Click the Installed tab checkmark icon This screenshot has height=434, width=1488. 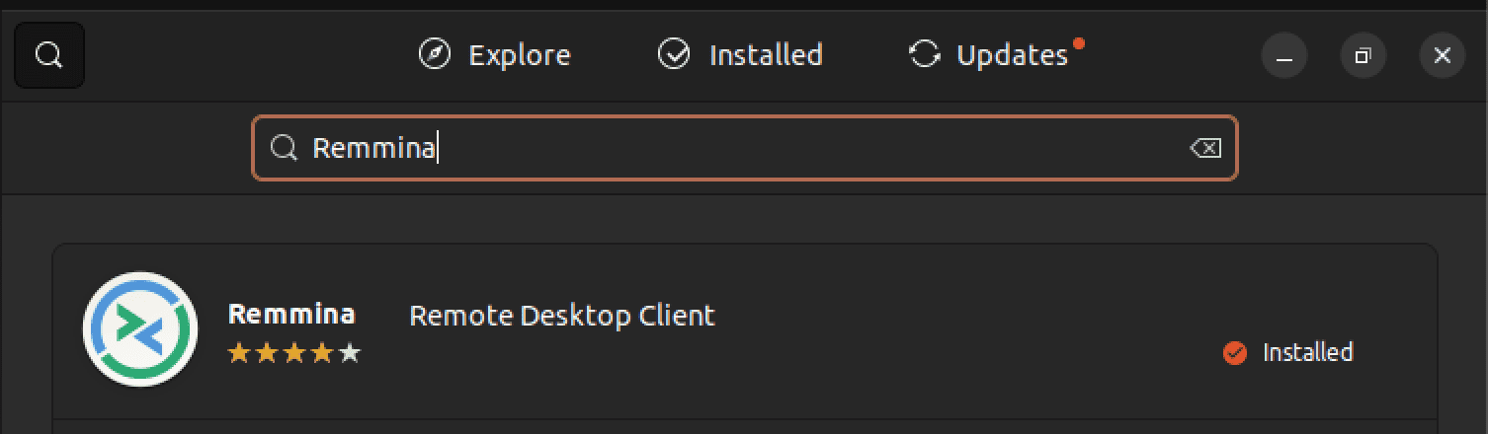674,54
